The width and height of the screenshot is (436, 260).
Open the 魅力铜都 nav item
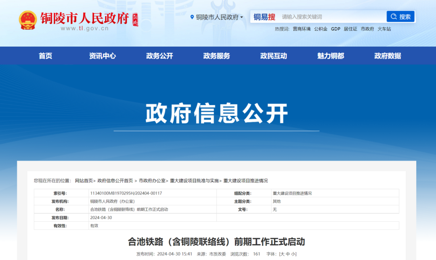331,56
